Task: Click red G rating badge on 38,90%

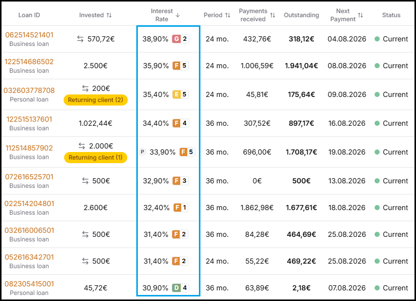Action: pyautogui.click(x=176, y=39)
